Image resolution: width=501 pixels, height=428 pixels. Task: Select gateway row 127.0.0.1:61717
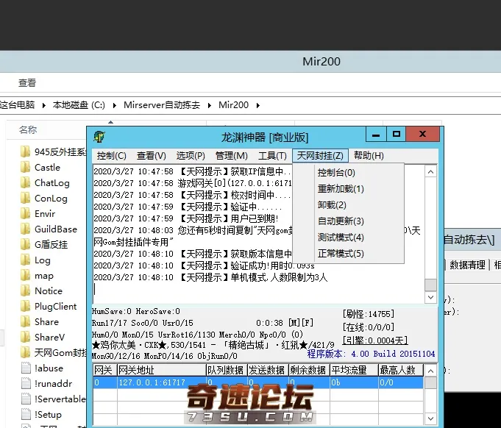click(x=258, y=382)
